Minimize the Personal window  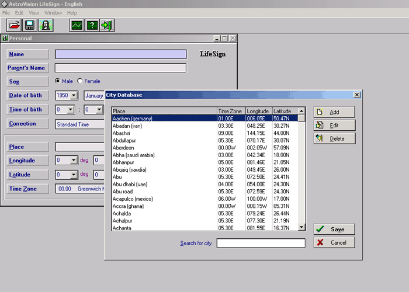click(217, 38)
